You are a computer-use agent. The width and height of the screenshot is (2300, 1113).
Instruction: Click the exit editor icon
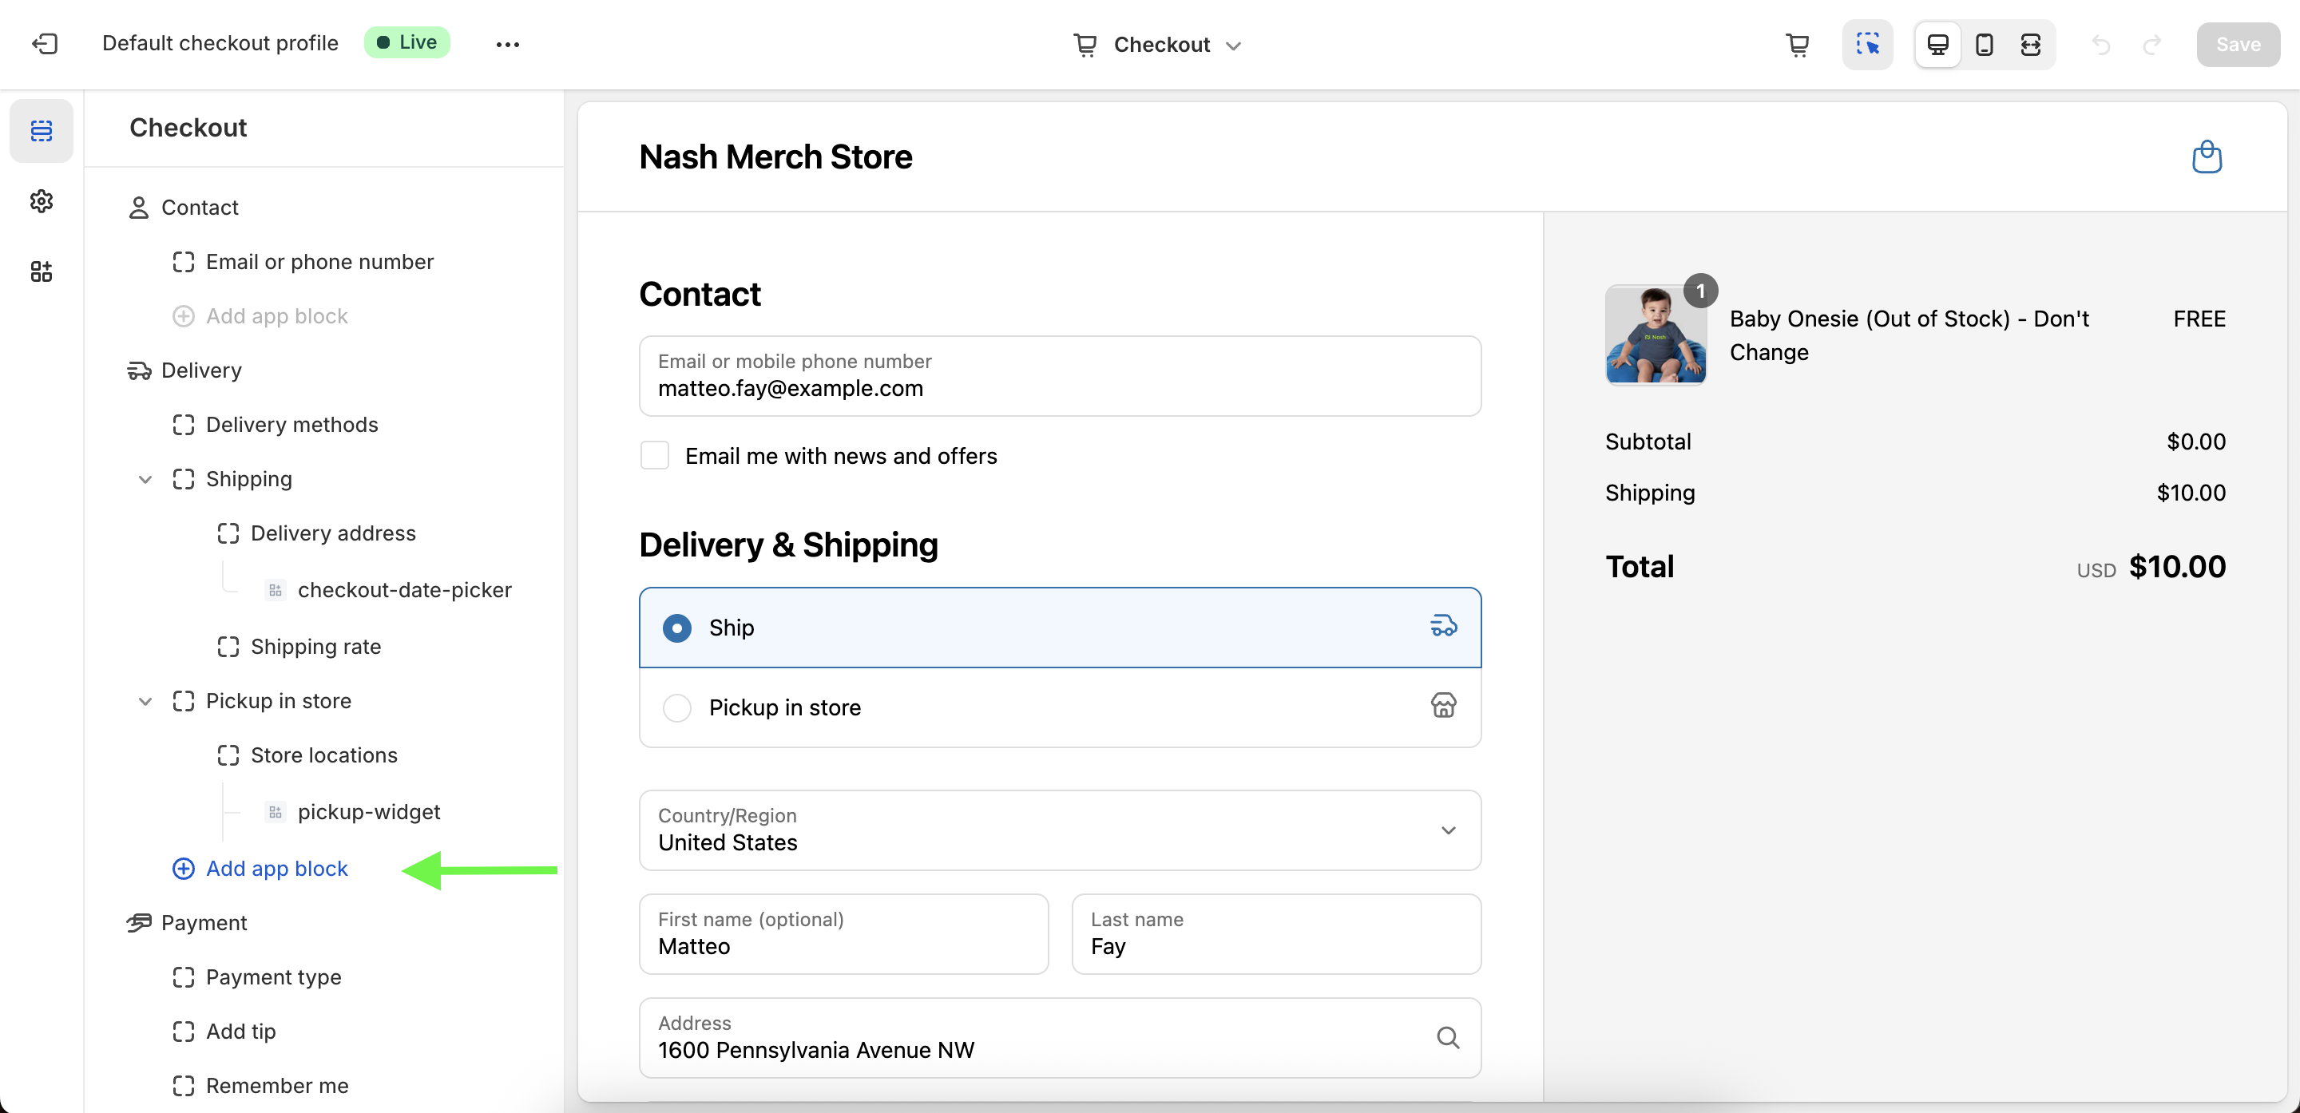click(45, 44)
